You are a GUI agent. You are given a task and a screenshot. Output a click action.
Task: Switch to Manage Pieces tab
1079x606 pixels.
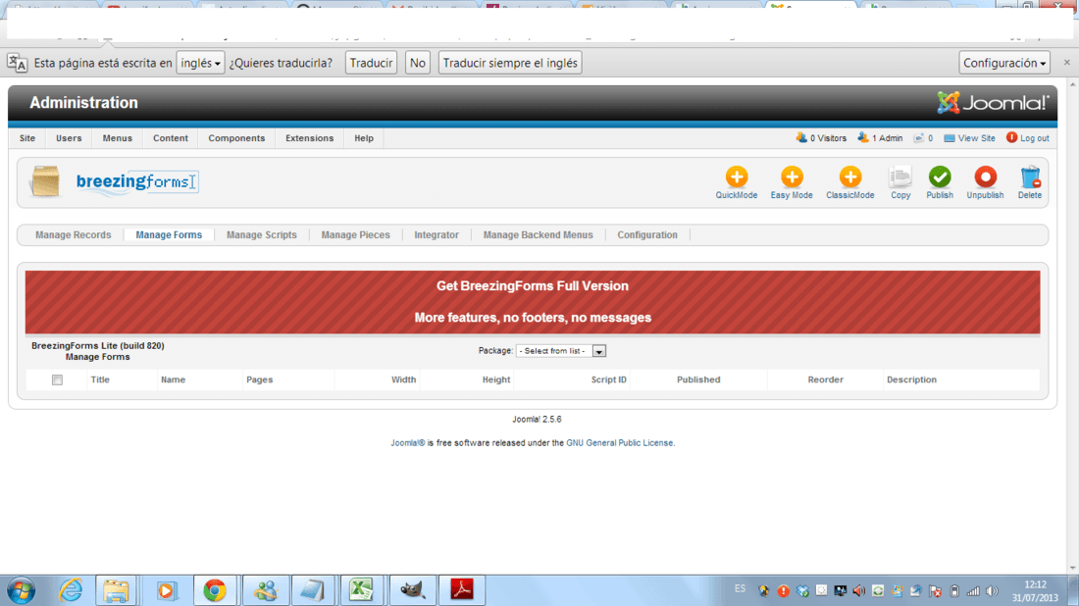[x=356, y=235]
